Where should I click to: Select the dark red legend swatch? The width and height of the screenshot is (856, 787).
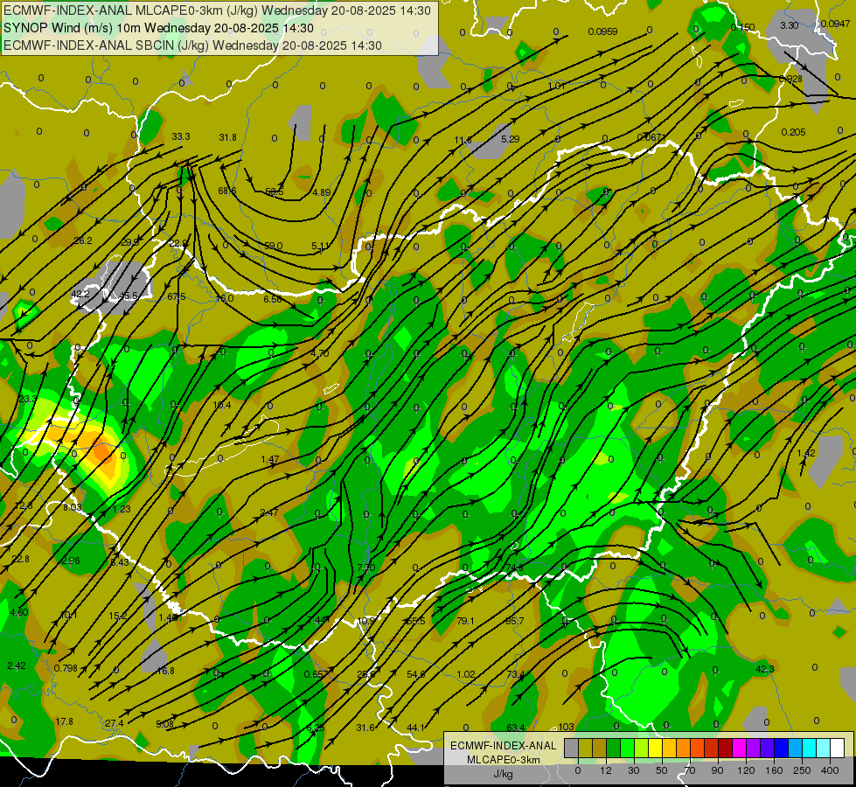(725, 749)
